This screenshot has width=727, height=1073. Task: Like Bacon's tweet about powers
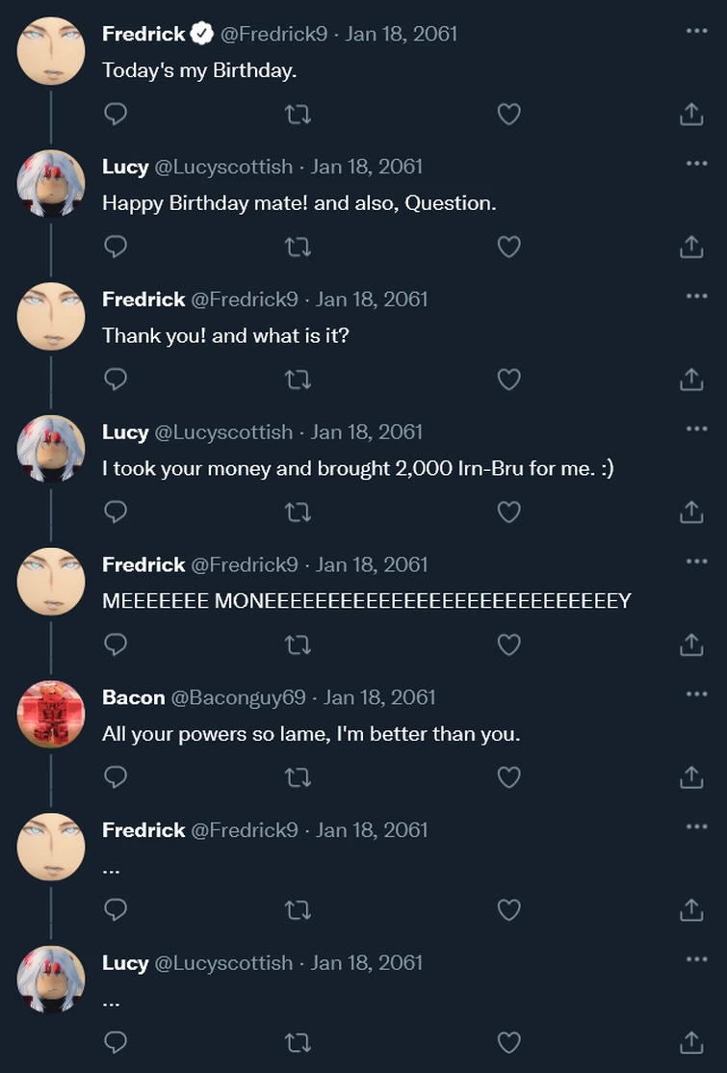tap(508, 777)
